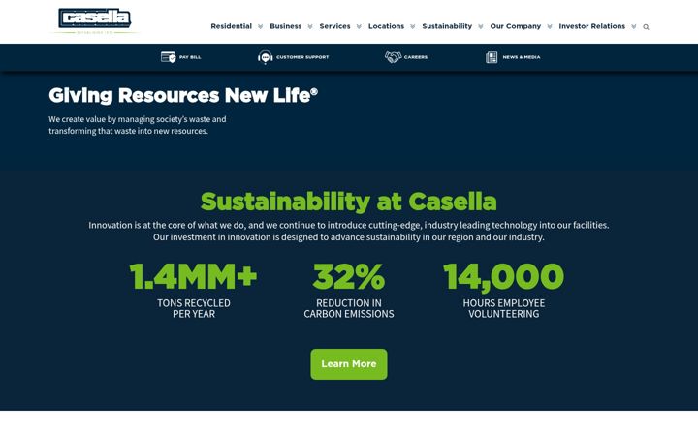Image resolution: width=698 pixels, height=436 pixels.
Task: Open the Locations menu
Action: pyautogui.click(x=386, y=26)
